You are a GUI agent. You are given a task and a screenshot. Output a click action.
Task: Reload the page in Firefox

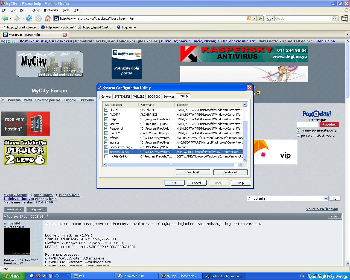click(29, 18)
